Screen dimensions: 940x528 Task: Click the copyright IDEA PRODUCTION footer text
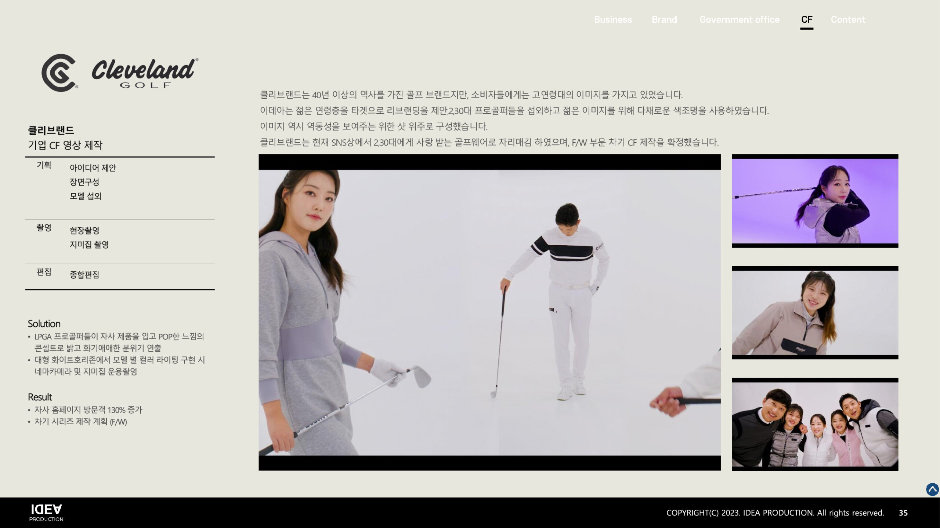775,513
